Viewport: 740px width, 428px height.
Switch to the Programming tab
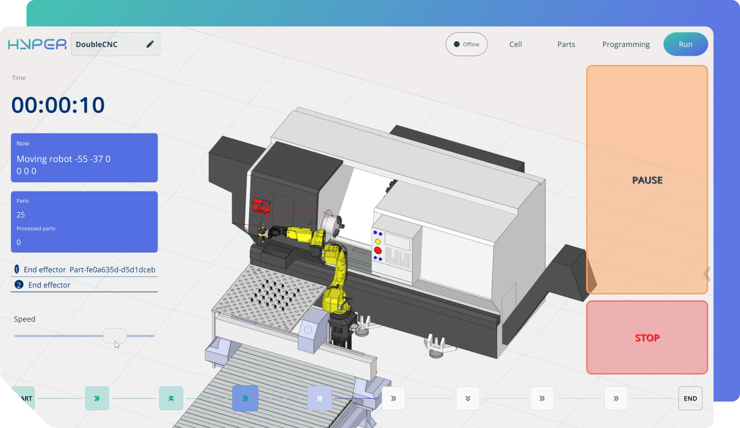[626, 44]
